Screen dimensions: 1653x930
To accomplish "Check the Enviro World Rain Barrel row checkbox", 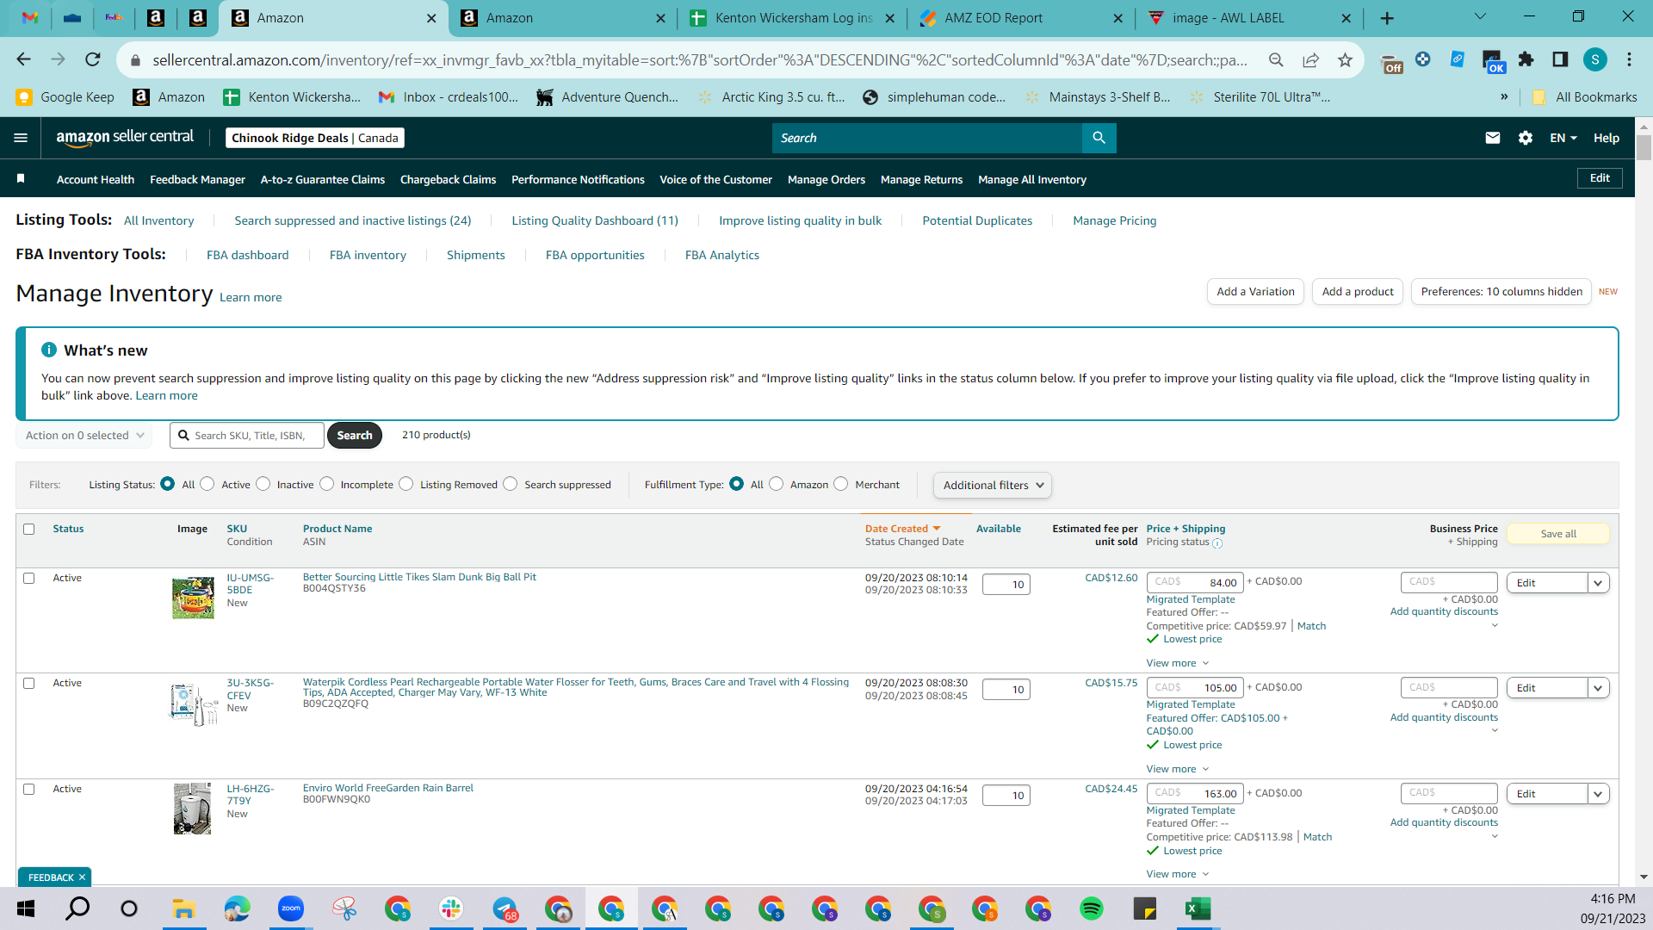I will [x=29, y=789].
